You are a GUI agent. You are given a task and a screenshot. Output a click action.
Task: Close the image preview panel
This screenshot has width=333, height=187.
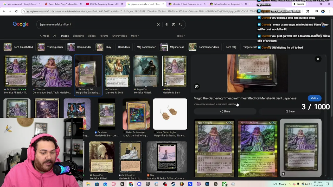pos(318,59)
